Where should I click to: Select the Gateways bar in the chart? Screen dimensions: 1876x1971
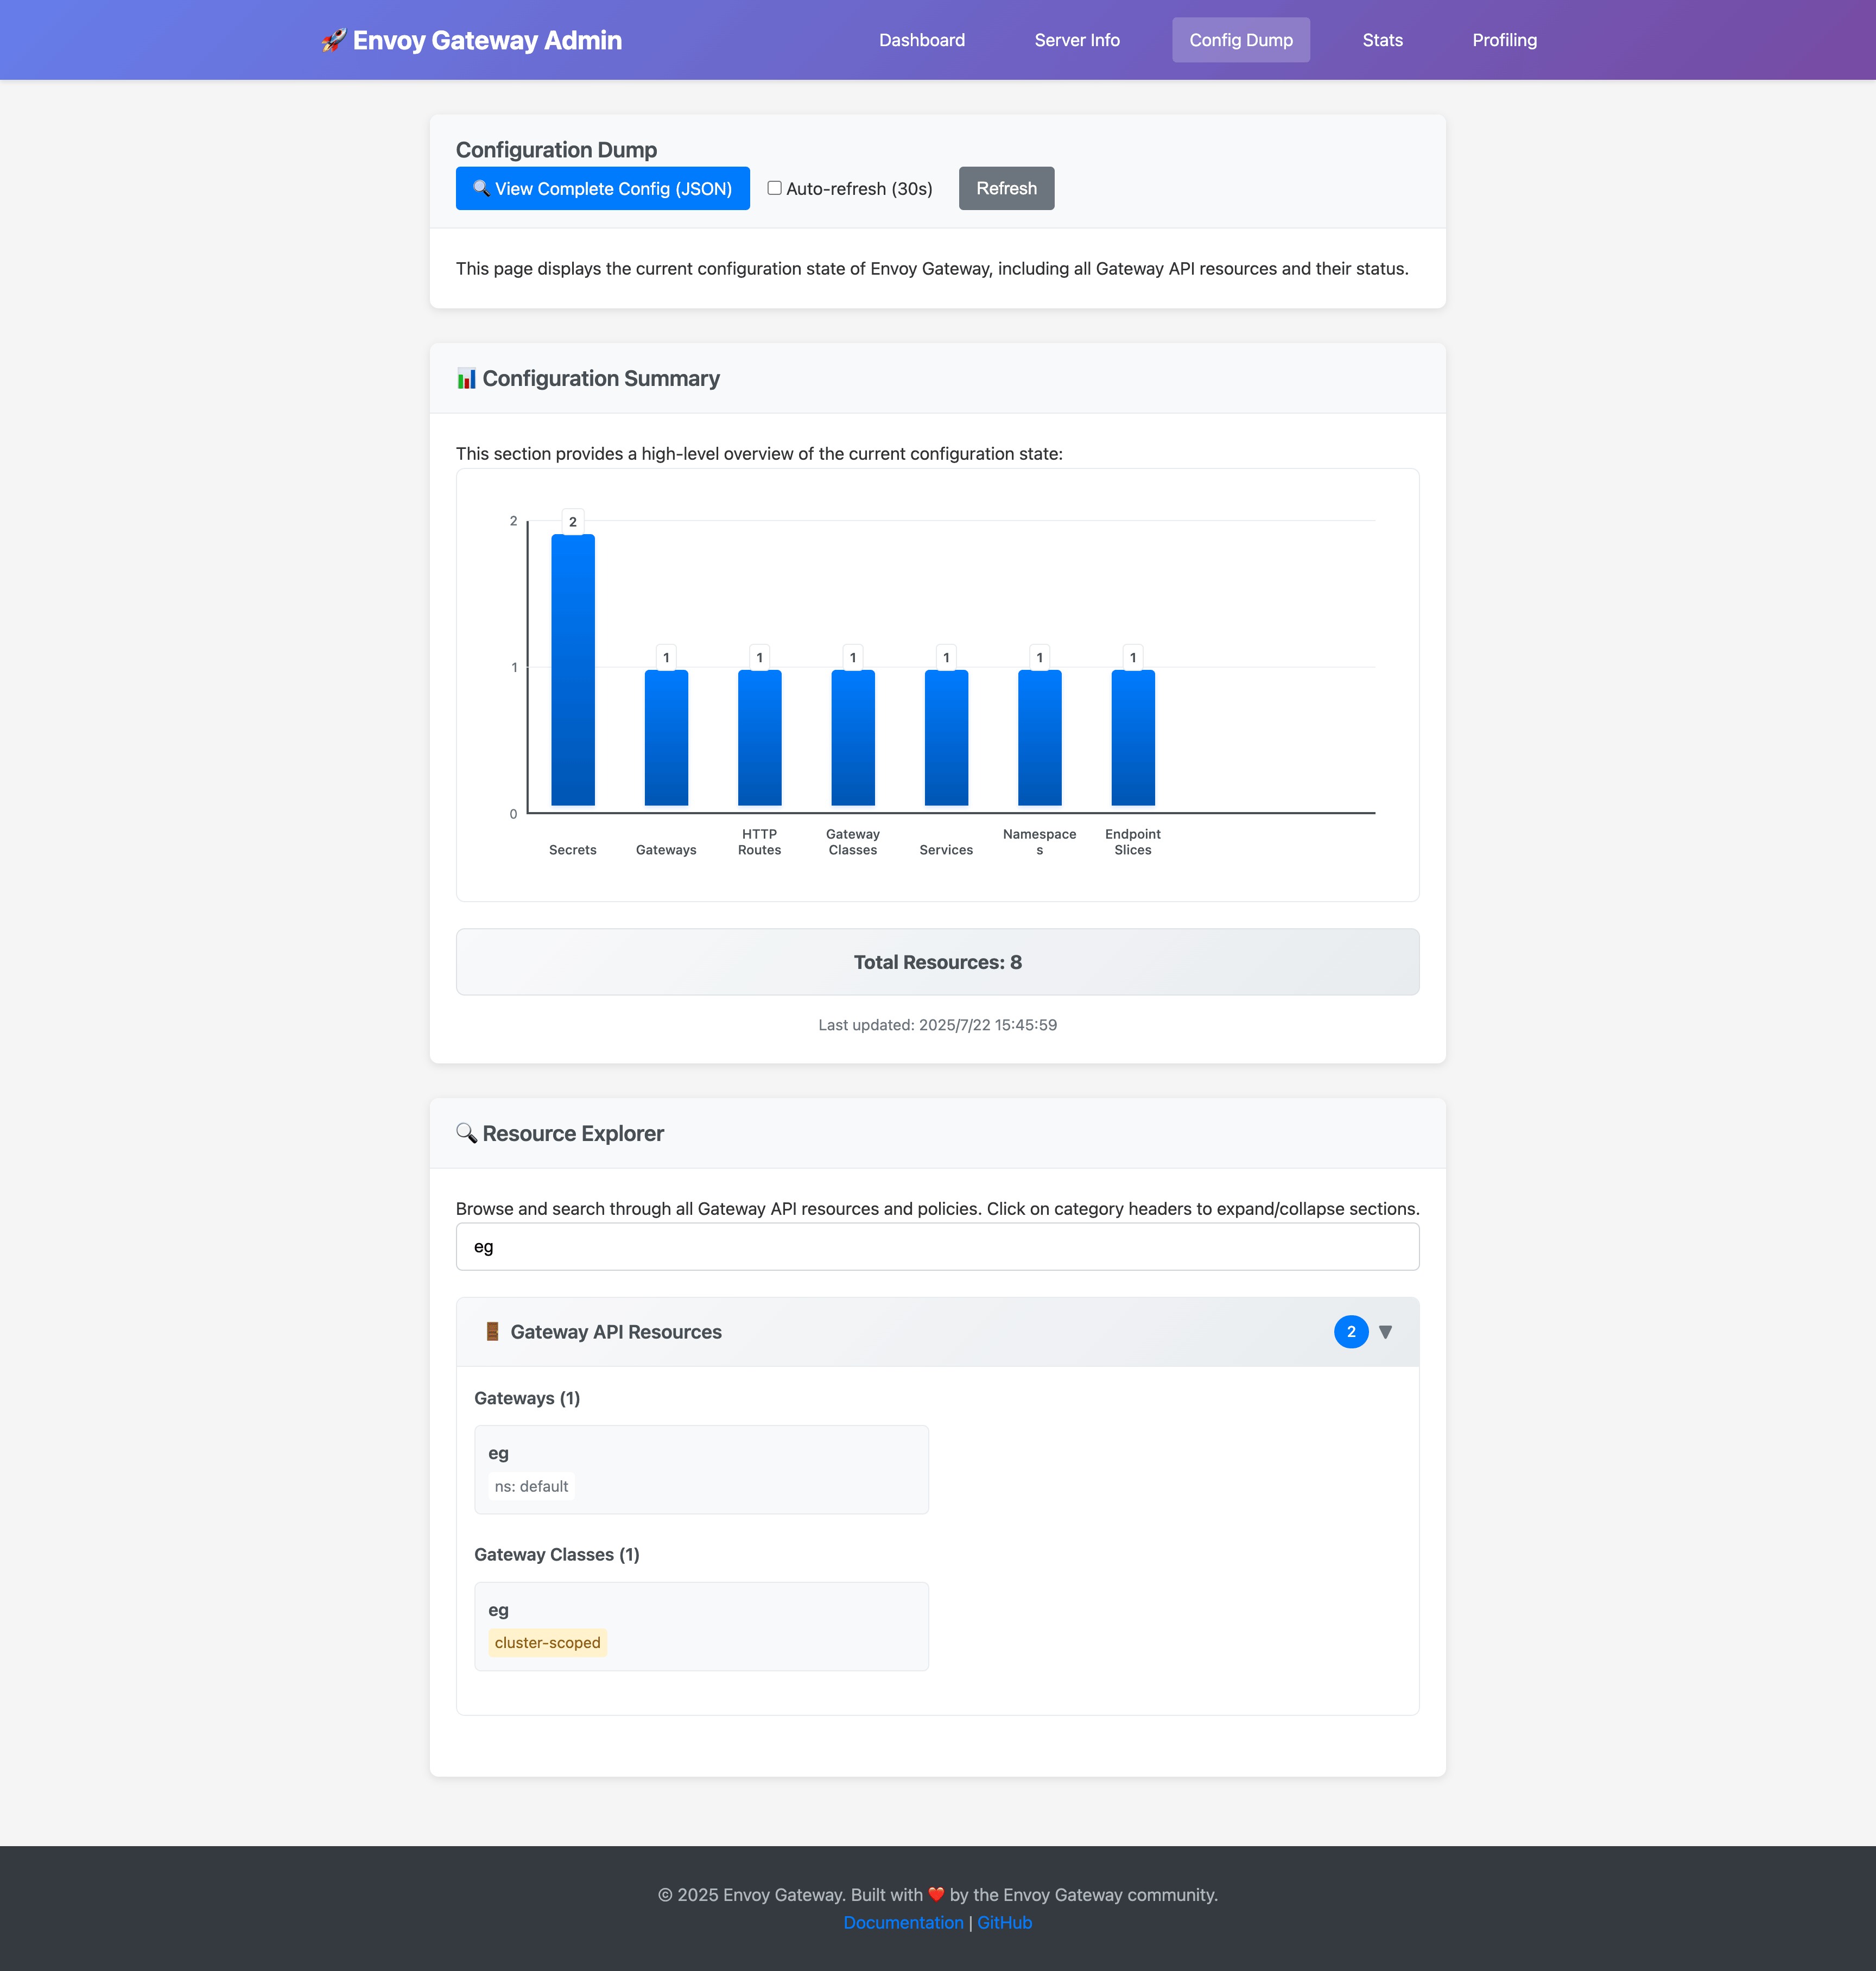[665, 735]
